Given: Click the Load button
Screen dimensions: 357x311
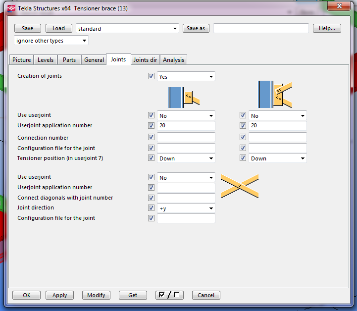Looking at the screenshot, I should pyautogui.click(x=59, y=28).
